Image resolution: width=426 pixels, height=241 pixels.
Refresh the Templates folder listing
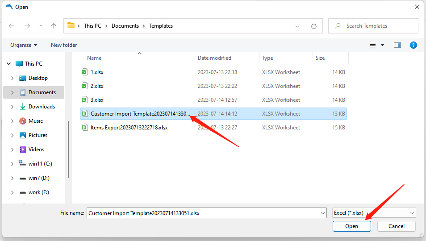click(x=314, y=26)
